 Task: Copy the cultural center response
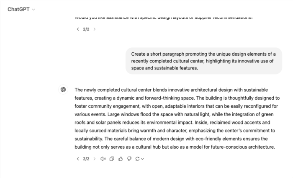[x=112, y=159]
